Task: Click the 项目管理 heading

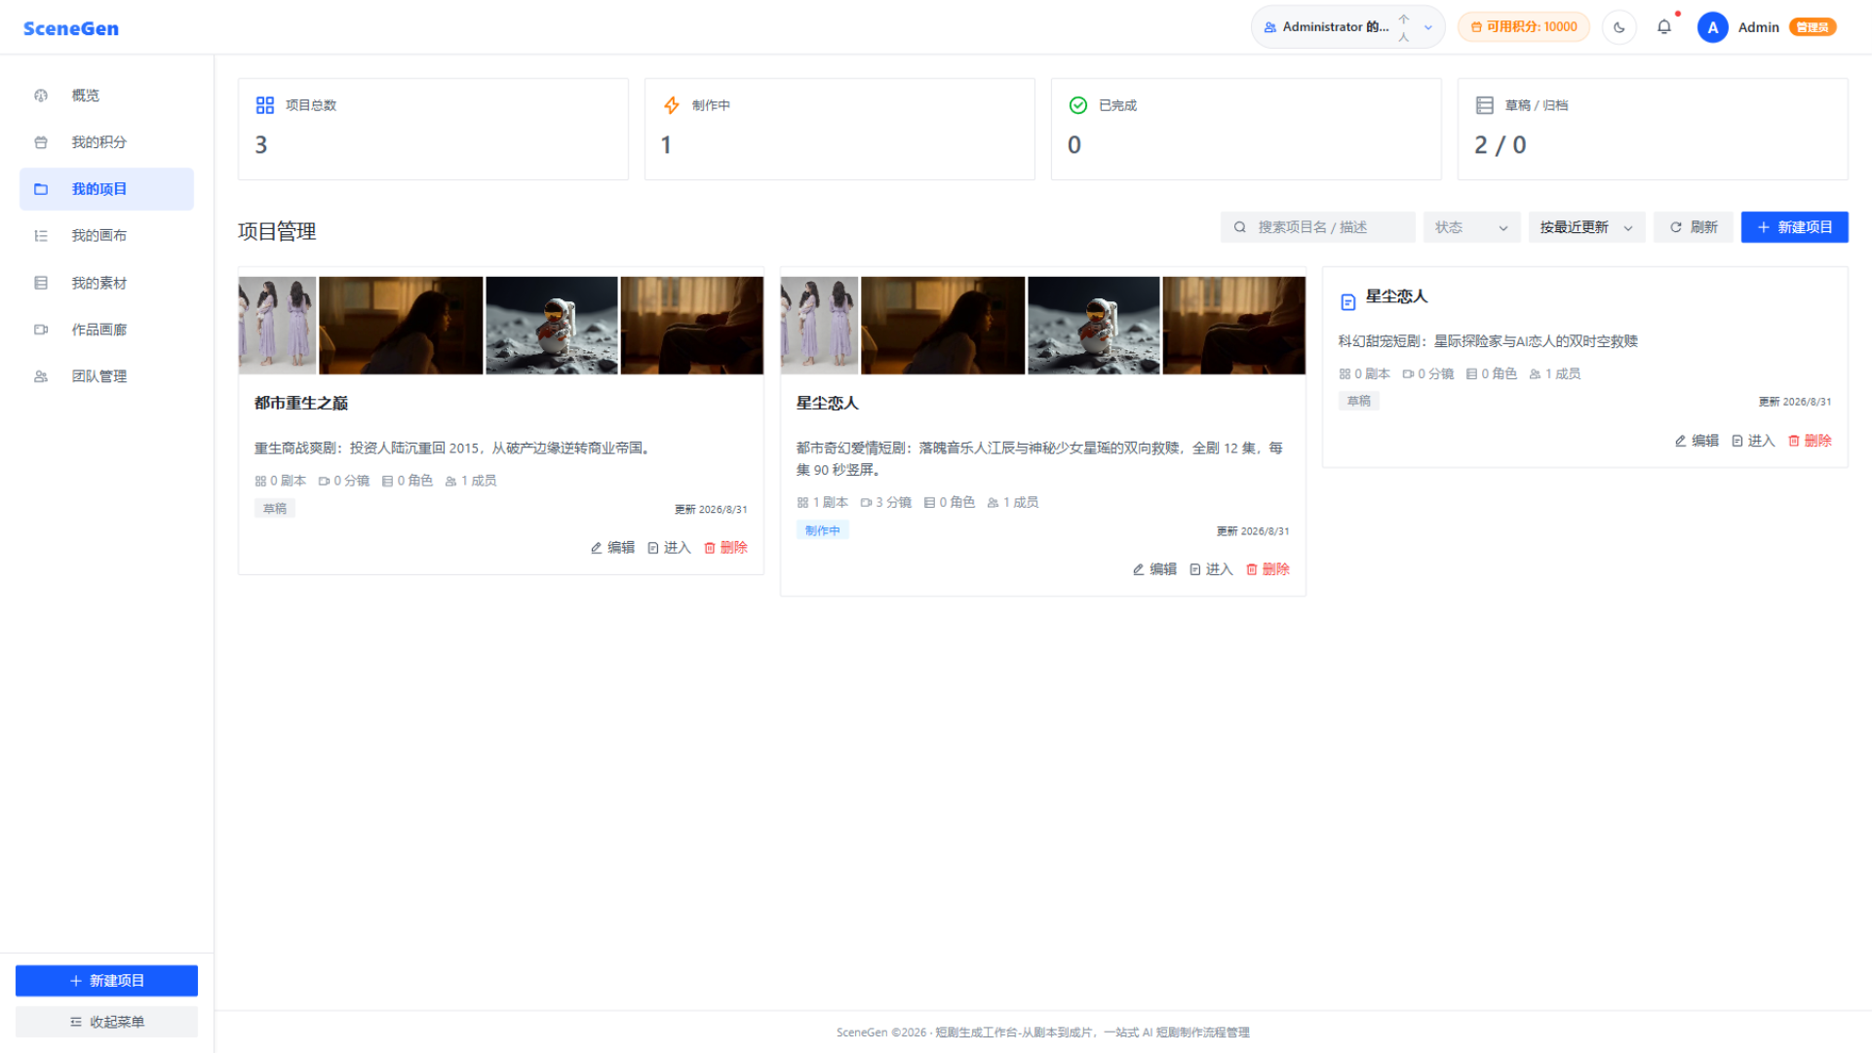Action: coord(277,231)
